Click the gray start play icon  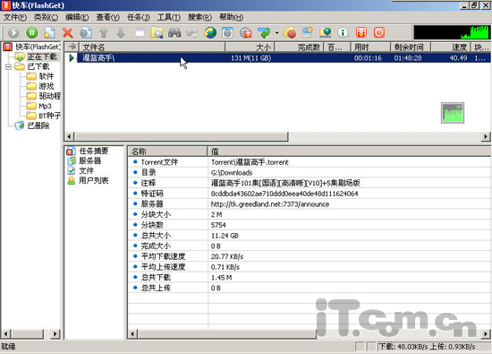coord(13,32)
